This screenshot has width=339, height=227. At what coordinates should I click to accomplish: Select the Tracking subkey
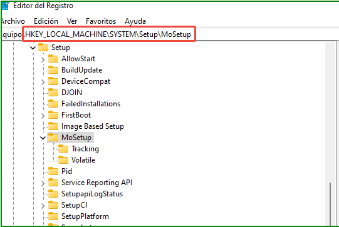pos(85,149)
